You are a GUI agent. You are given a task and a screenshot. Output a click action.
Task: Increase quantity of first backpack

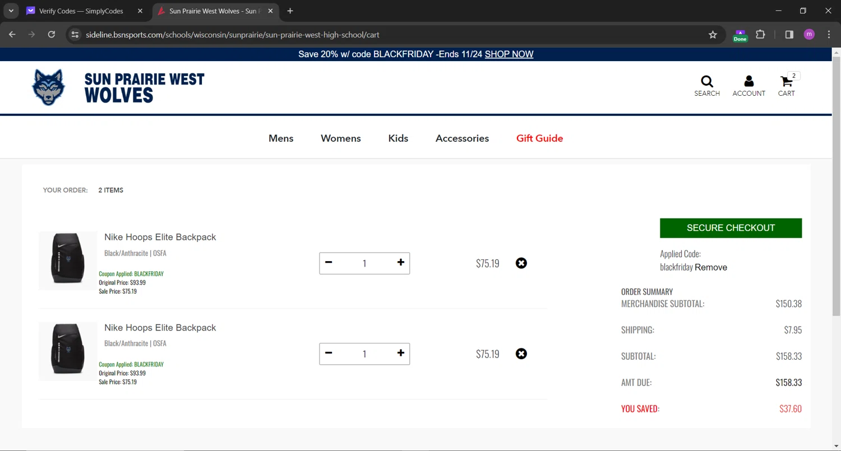tap(400, 263)
